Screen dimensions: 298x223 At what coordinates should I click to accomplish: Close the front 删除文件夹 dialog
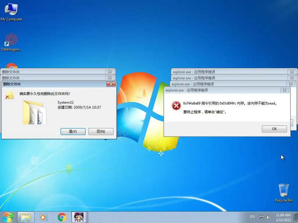(x=111, y=84)
